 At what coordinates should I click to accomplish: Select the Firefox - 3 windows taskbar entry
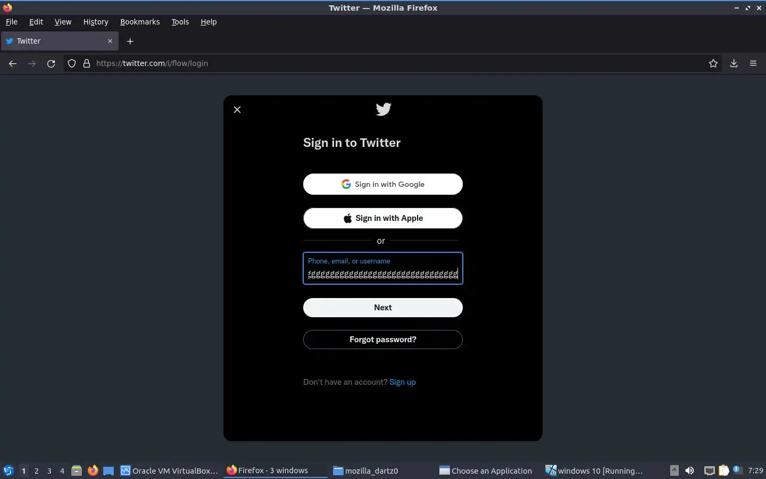pos(276,470)
